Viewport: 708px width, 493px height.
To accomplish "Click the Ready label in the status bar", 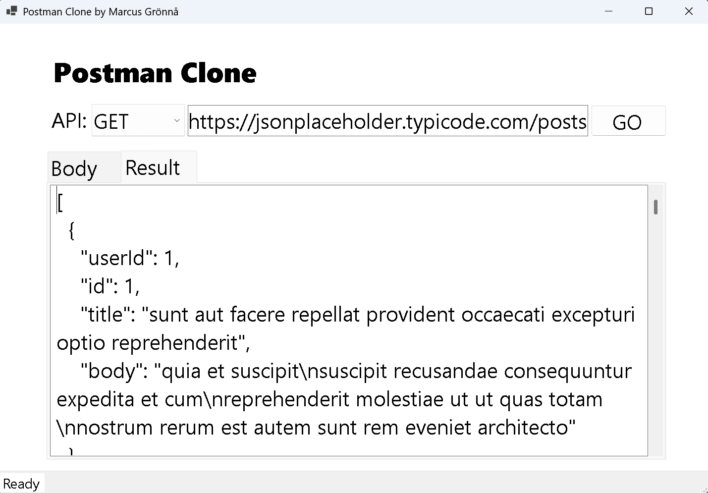I will point(22,483).
